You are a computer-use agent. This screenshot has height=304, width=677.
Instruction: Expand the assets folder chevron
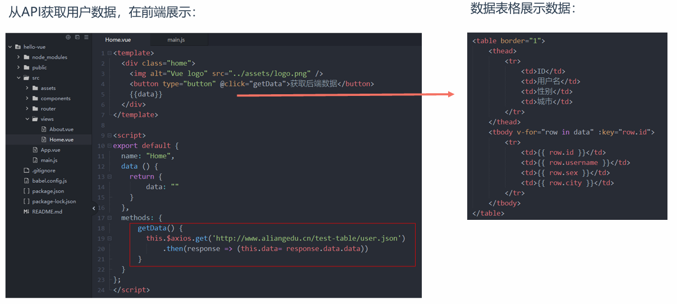[27, 88]
